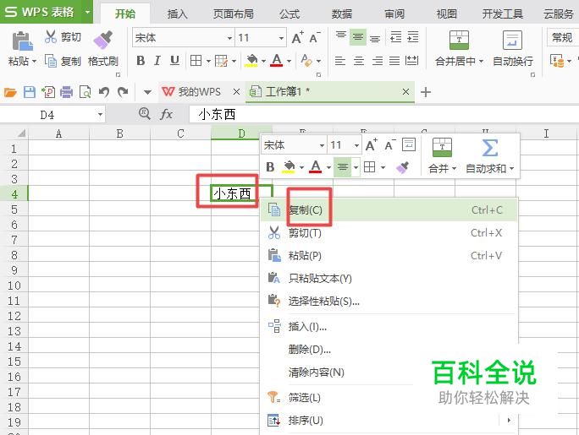The image size is (579, 435).
Task: Choose 插入(I) in context menu
Action: point(389,326)
